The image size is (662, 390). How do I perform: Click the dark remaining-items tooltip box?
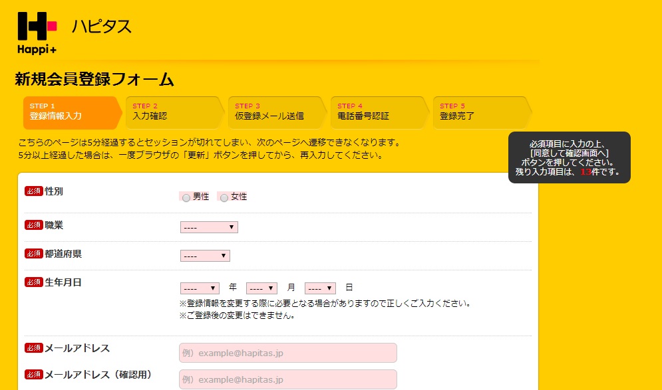(569, 157)
